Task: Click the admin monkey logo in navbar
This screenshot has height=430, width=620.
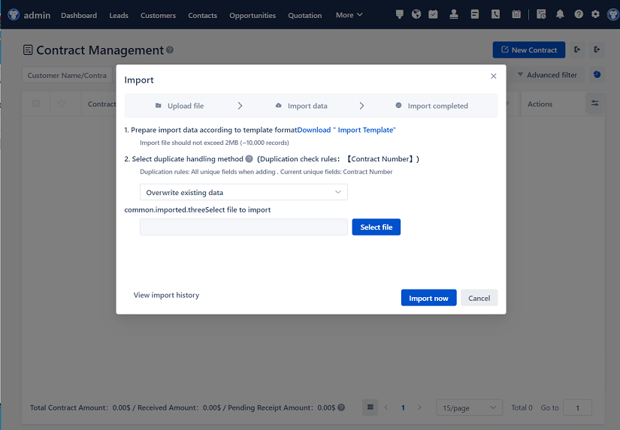Action: [14, 15]
